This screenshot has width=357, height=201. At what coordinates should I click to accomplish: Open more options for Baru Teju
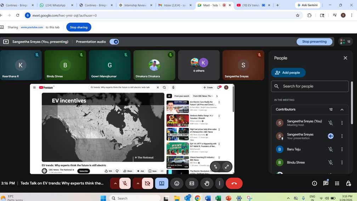342,149
